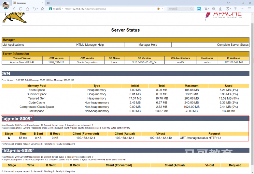Viewport: 254px width, 174px height.
Task: Expand the dropdown arrow beside the undo icon
Action: [x=37, y=9]
